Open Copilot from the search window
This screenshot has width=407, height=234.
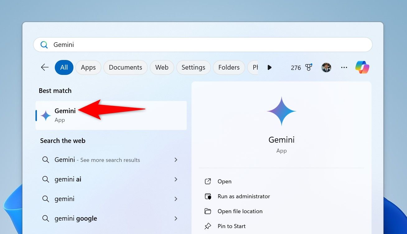(x=362, y=67)
